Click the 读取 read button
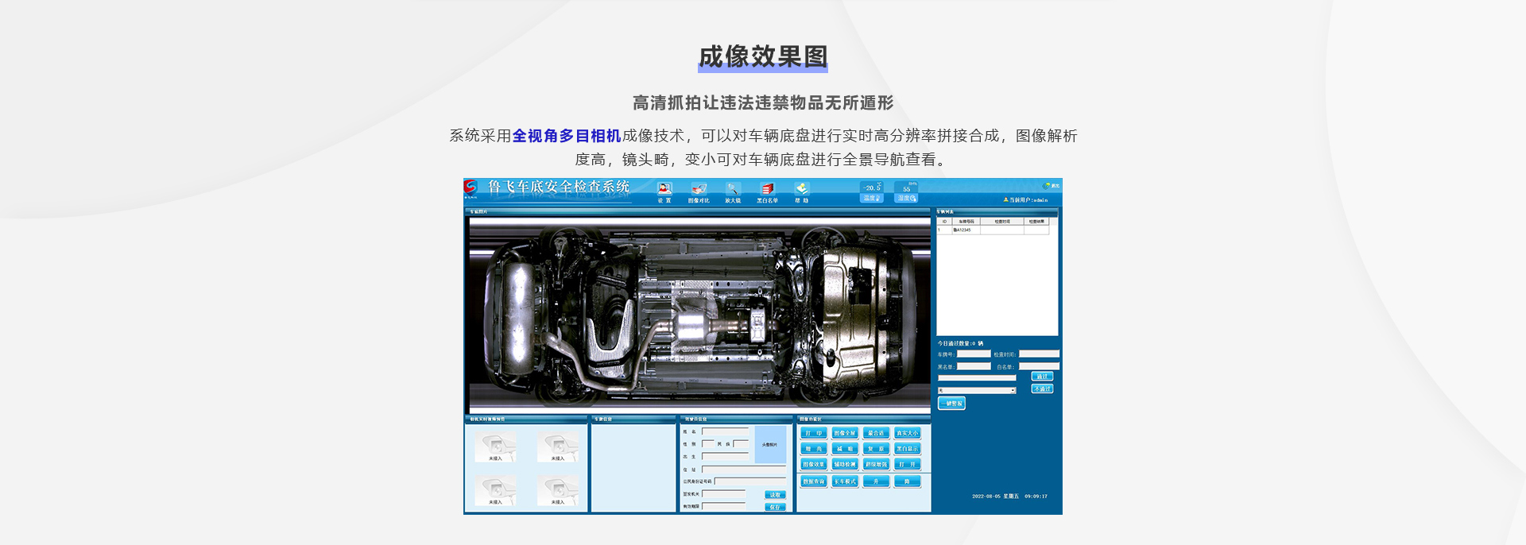Viewport: 1526px width, 545px height. [775, 495]
